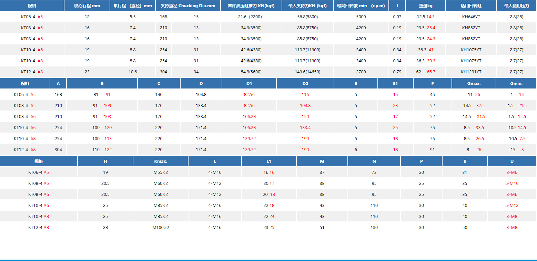
Task: Click the 4-M10 cell
Action: tap(215, 172)
